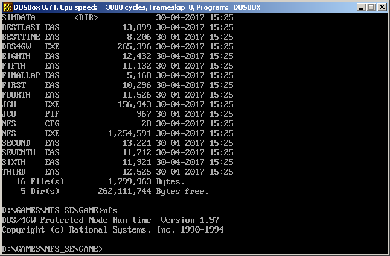Viewport: 390px width, 256px height.
Task: Click the final D:\GAMES\NFS_SE\GAME> prompt
Action: click(53, 249)
